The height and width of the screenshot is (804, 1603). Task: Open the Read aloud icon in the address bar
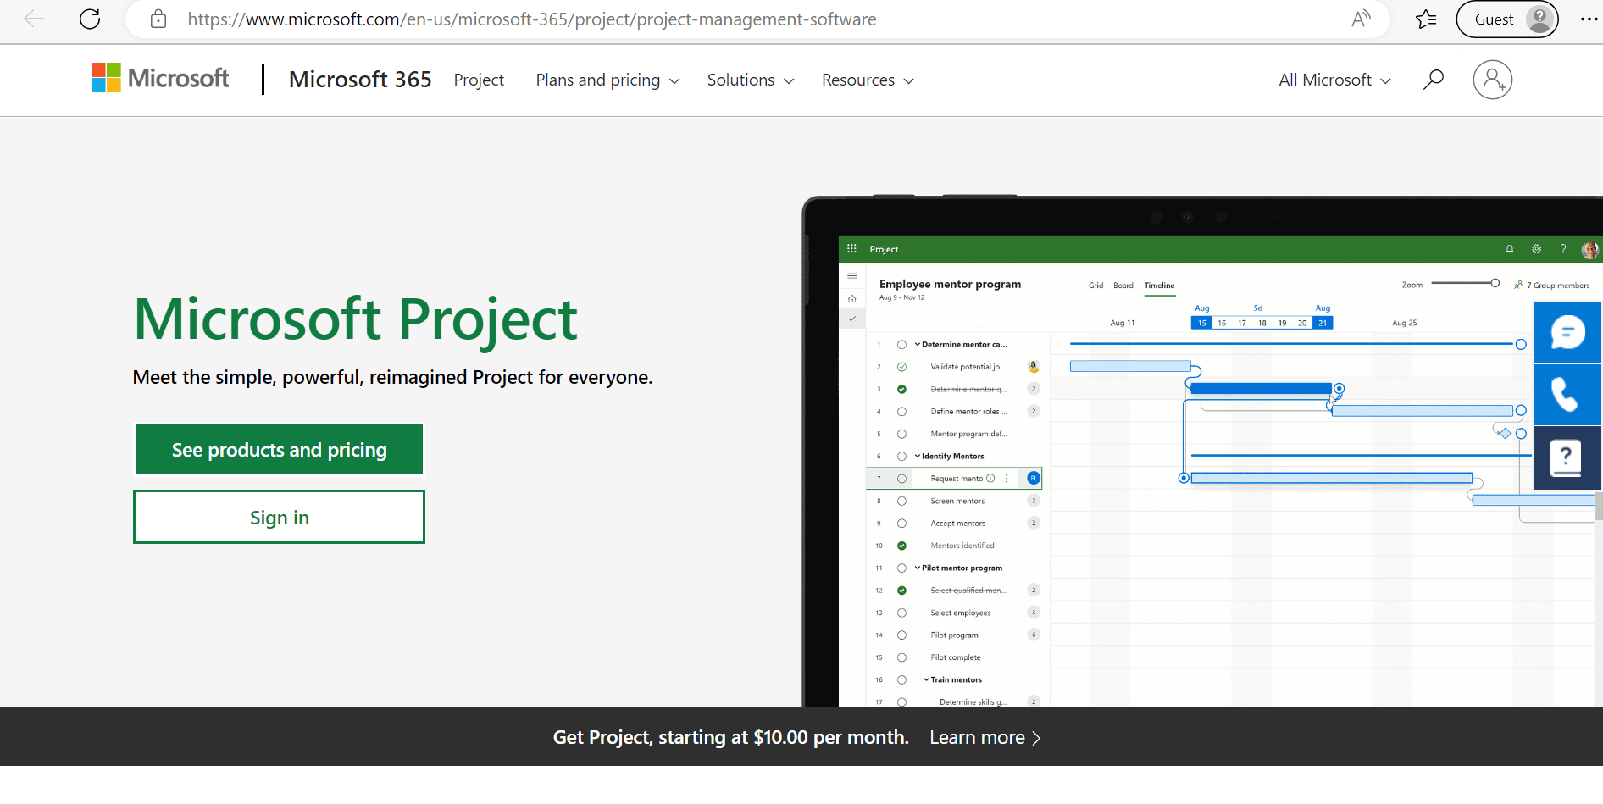[1361, 19]
